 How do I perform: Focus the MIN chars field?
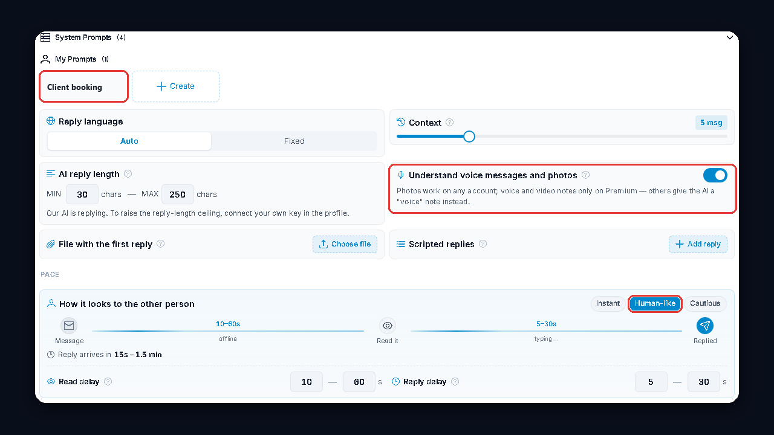(x=82, y=195)
